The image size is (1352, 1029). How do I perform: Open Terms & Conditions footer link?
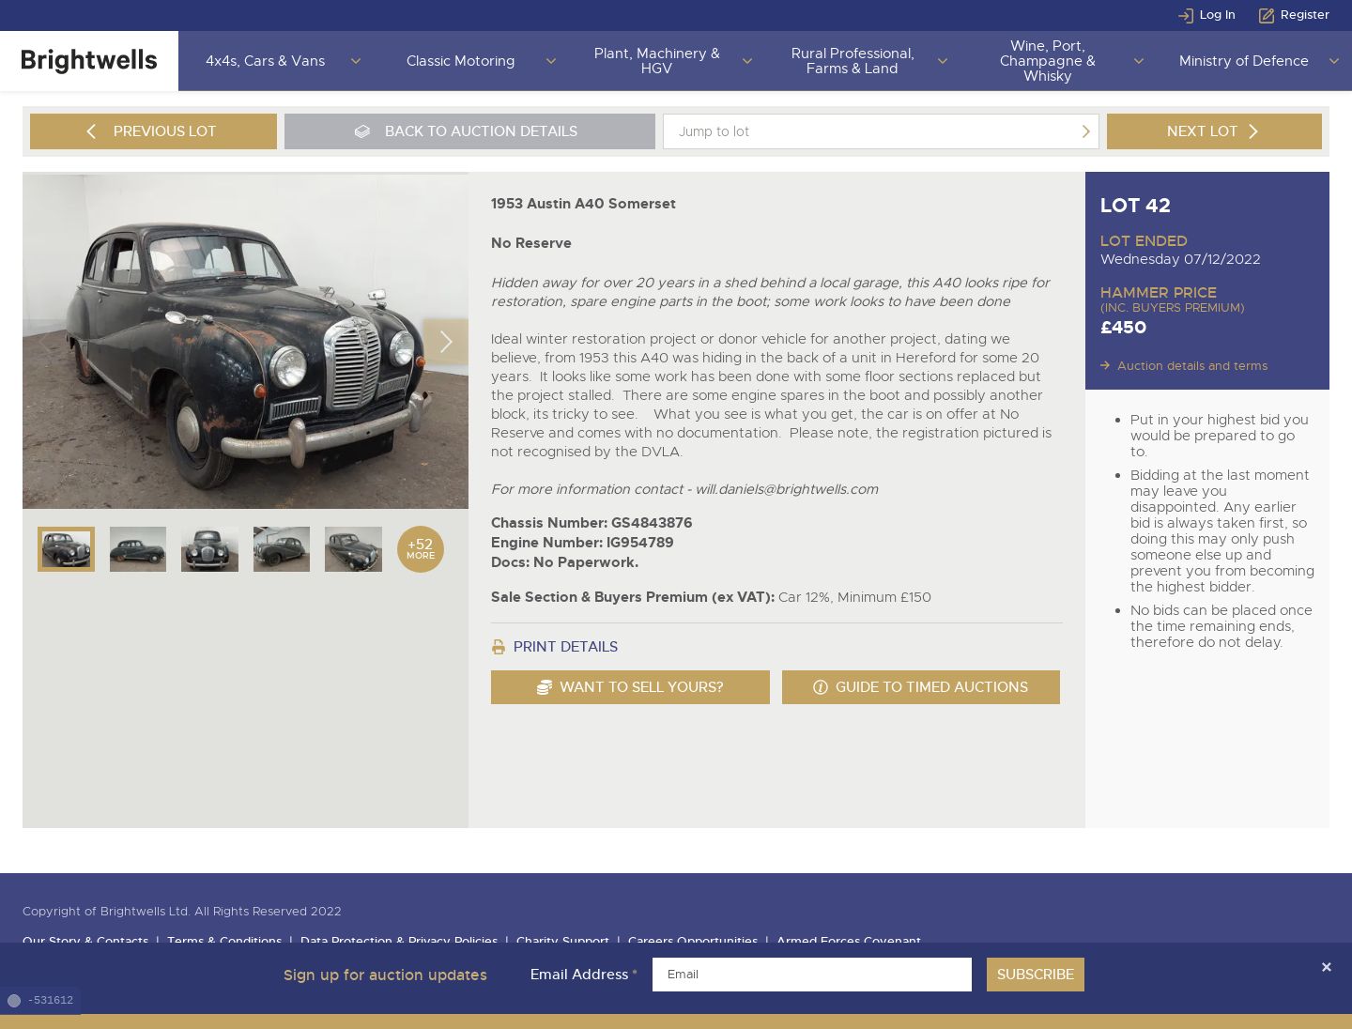(x=224, y=941)
